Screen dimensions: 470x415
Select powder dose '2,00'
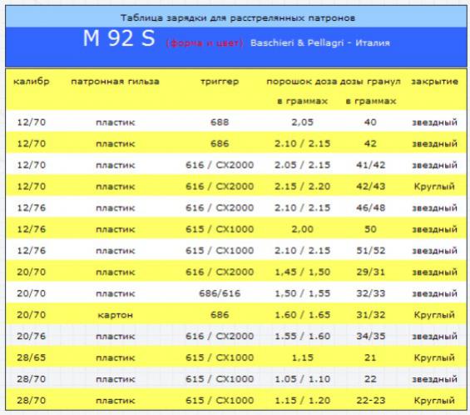coord(303,229)
